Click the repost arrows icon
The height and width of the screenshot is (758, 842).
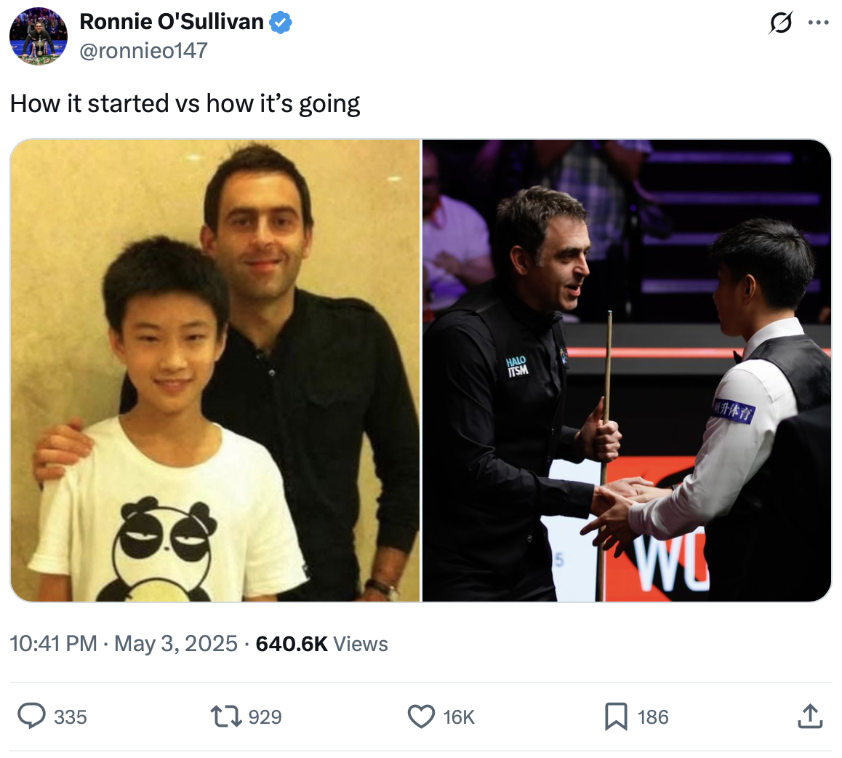[226, 717]
